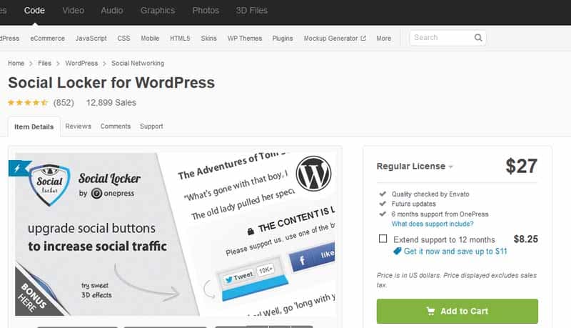The height and width of the screenshot is (328, 571).
Task: Select the Skins category
Action: click(208, 39)
